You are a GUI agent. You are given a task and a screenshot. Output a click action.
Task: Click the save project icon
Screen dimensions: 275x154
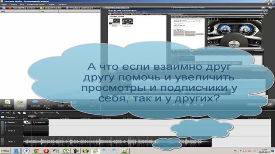[4, 8]
